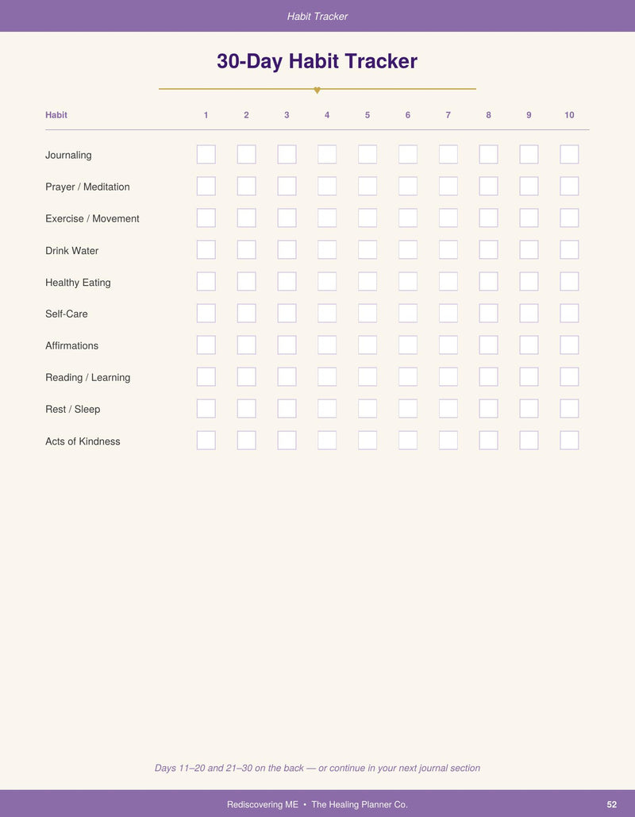Mark Exercise / Movement checkbox for day 10
The height and width of the screenshot is (817, 635).
click(569, 218)
